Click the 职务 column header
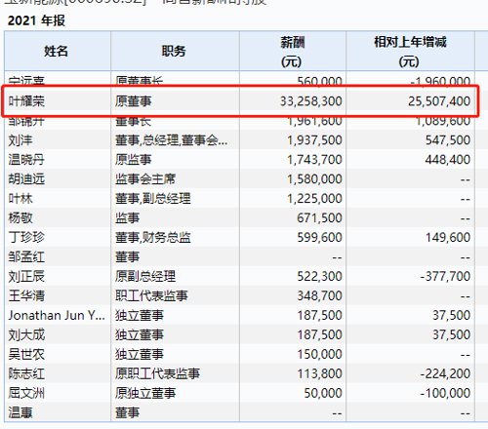The height and width of the screenshot is (429, 488). click(174, 51)
